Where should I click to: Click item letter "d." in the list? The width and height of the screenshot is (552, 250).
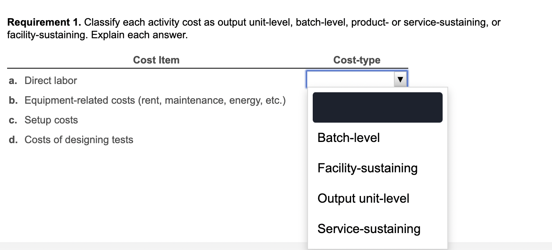[12, 140]
